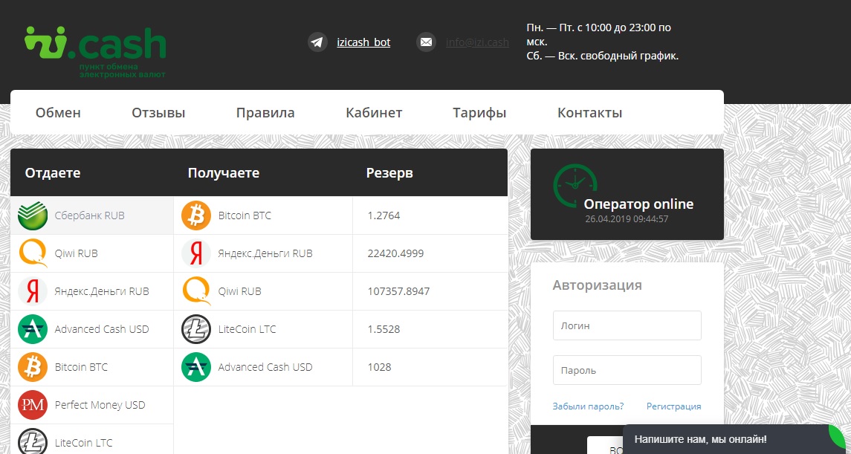Click reserve value 1.5528
Screen dimensions: 851x454
384,329
